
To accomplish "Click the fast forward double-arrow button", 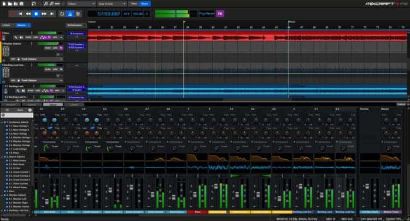I will (x=44, y=14).
